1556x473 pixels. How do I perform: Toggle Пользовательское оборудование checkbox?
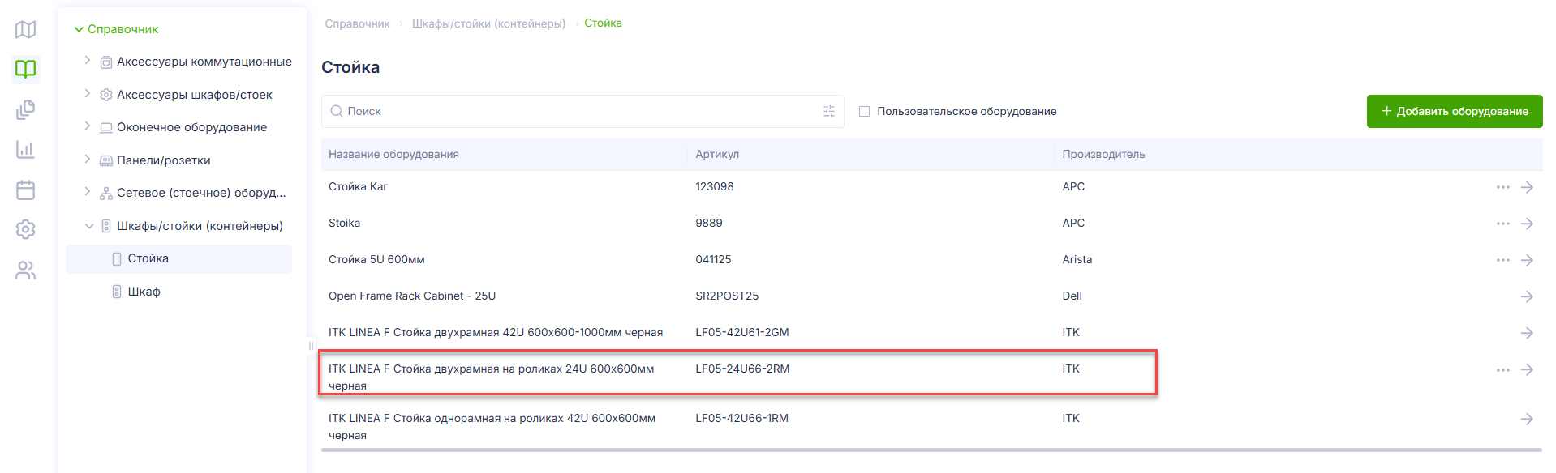pyautogui.click(x=864, y=112)
